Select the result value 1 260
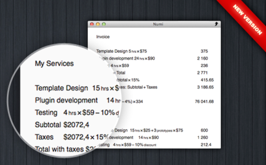Image resolution: width=266 pixels, height=165 pixels. [203, 138]
